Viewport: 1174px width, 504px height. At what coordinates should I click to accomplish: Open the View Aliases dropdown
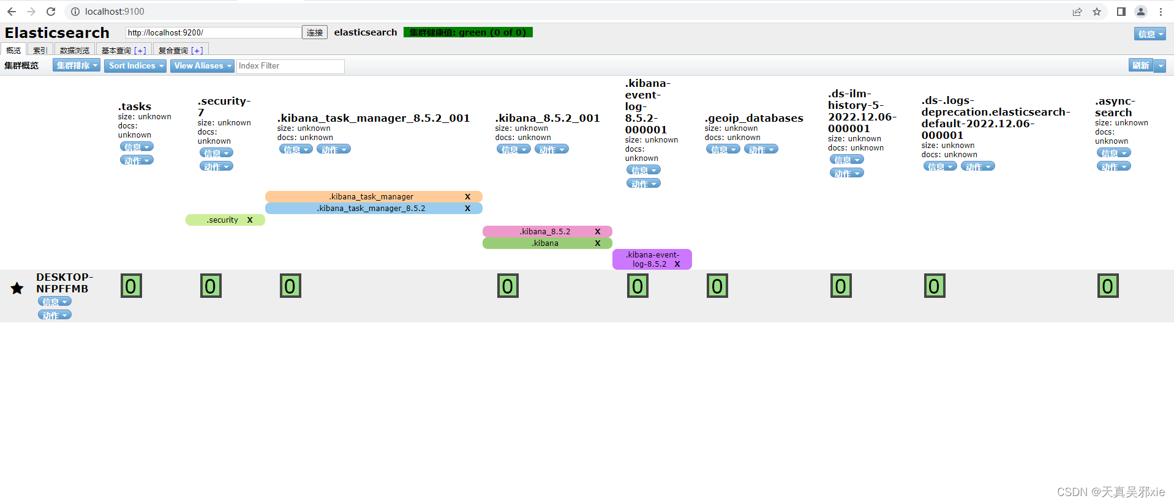click(x=203, y=65)
